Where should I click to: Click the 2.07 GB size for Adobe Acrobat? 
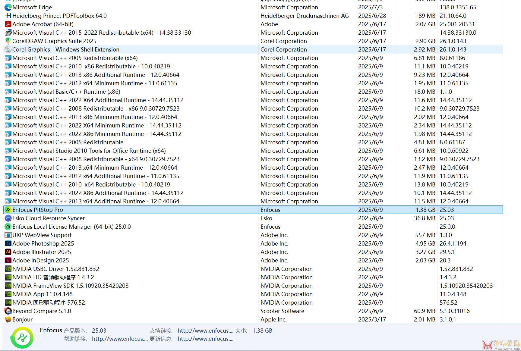425,24
